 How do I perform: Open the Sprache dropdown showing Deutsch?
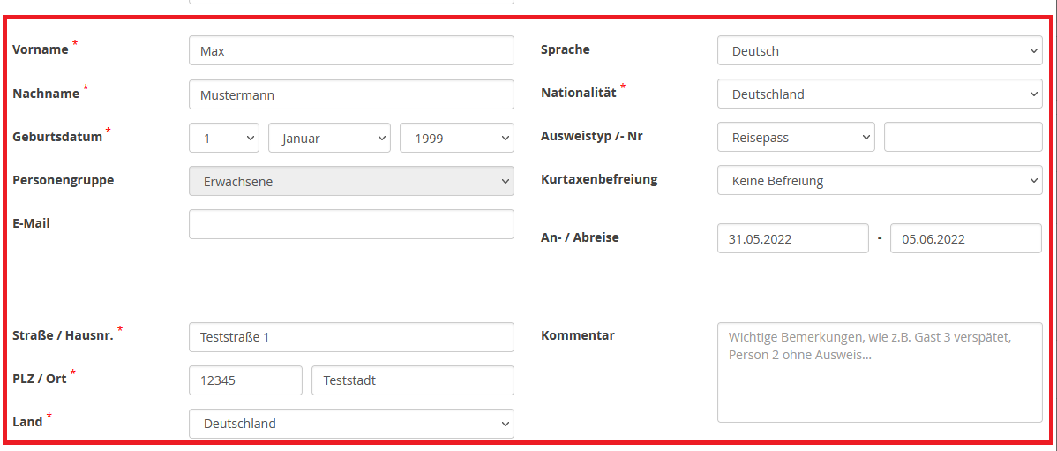click(x=879, y=50)
